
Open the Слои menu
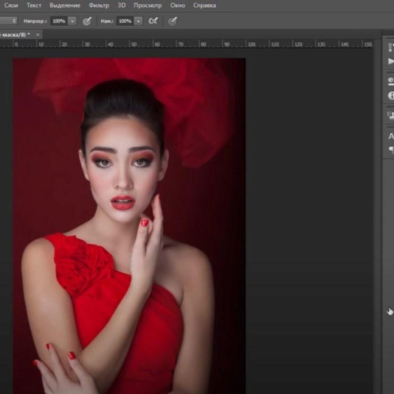(x=11, y=5)
